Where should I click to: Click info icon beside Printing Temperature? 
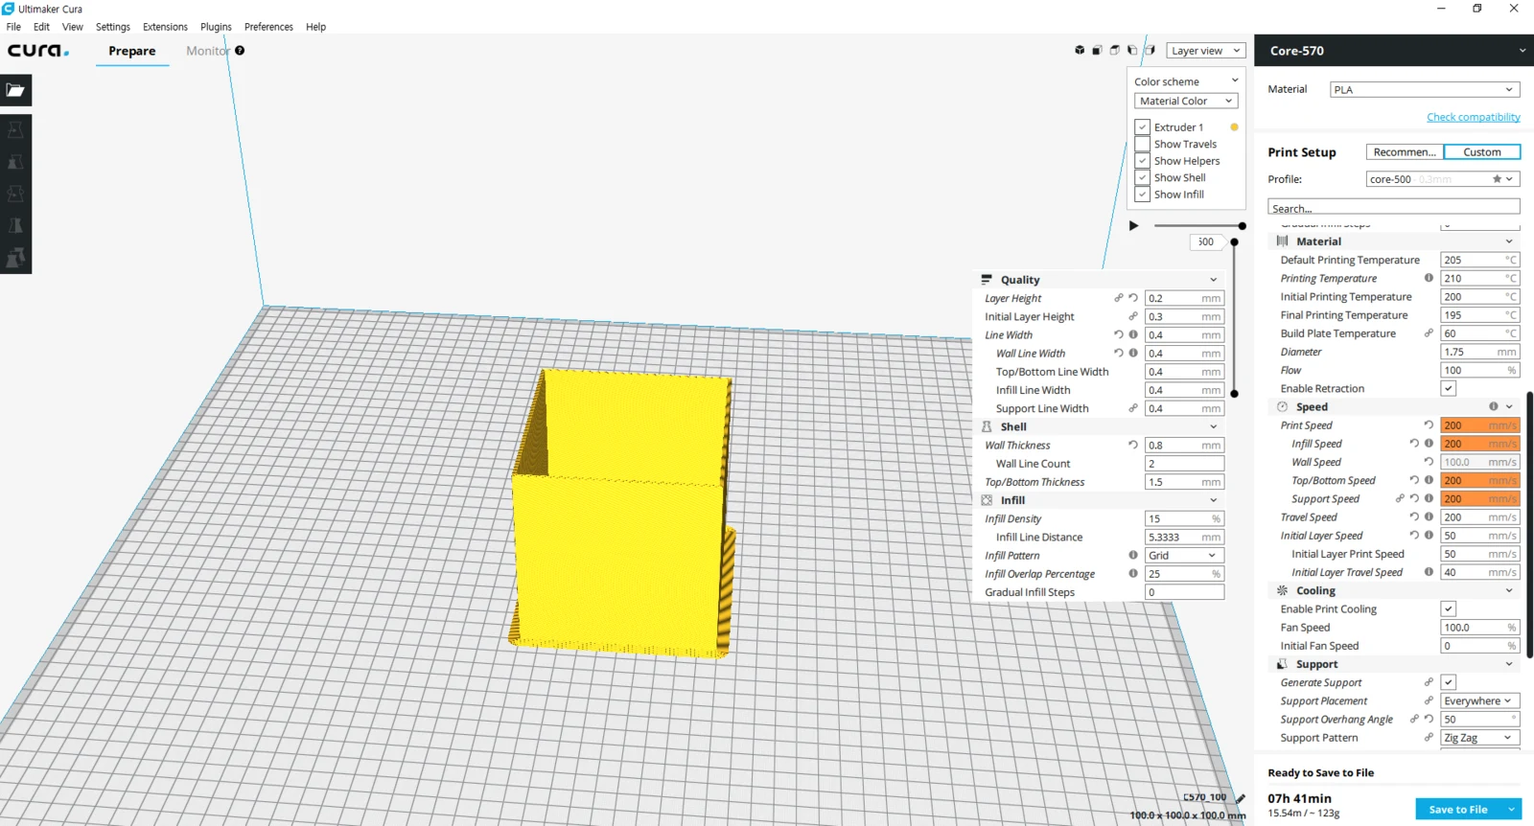(1429, 278)
